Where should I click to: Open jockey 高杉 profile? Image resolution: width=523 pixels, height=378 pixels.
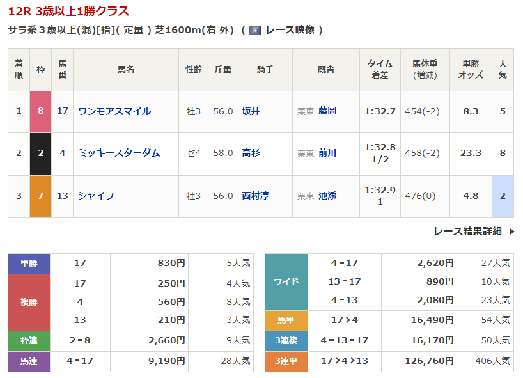(251, 154)
